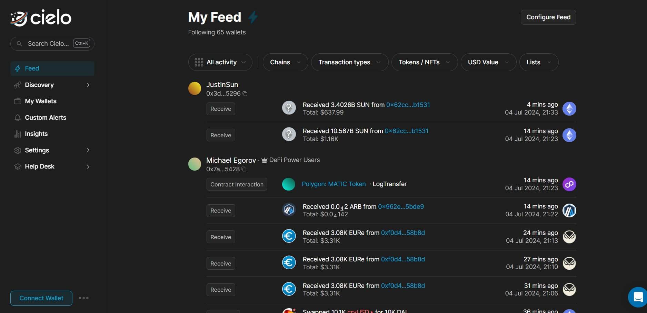Open Polygon: MATIC Token link
The image size is (647, 313).
(334, 184)
